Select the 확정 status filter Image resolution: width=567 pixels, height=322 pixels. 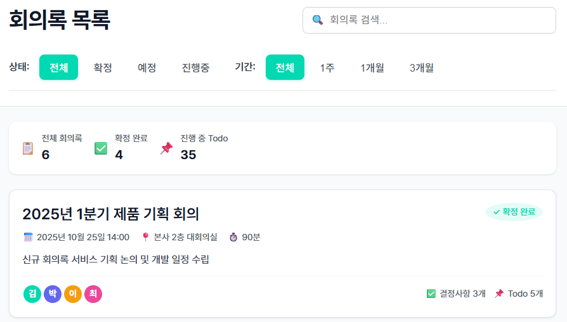tap(103, 68)
